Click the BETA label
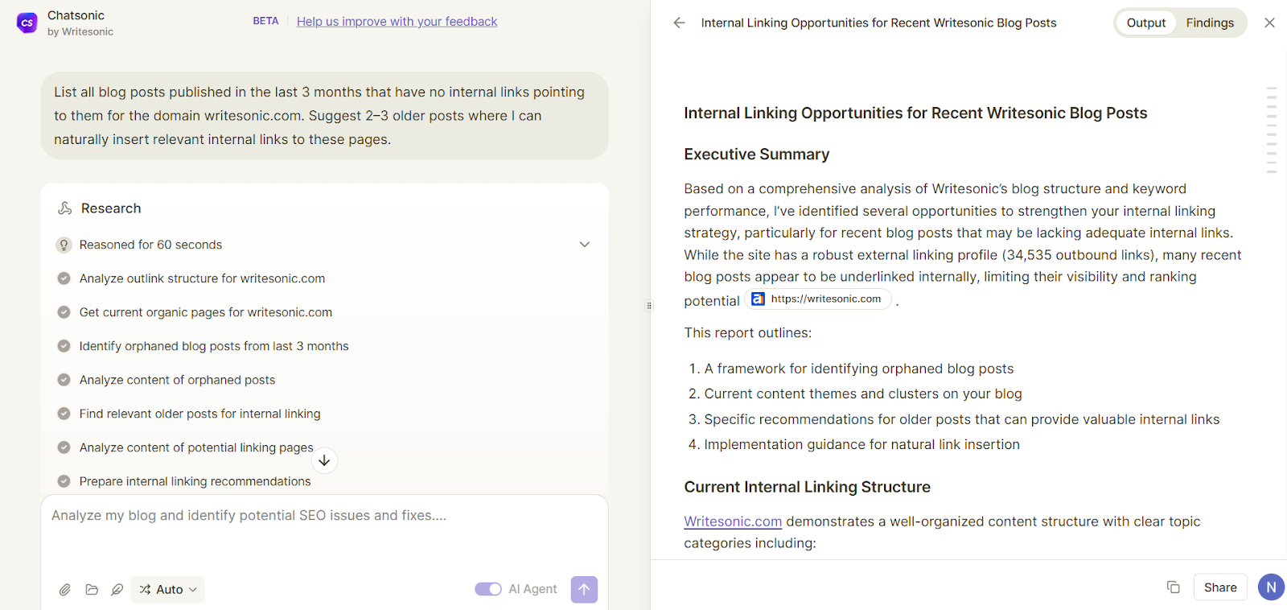This screenshot has width=1287, height=610. (x=265, y=21)
